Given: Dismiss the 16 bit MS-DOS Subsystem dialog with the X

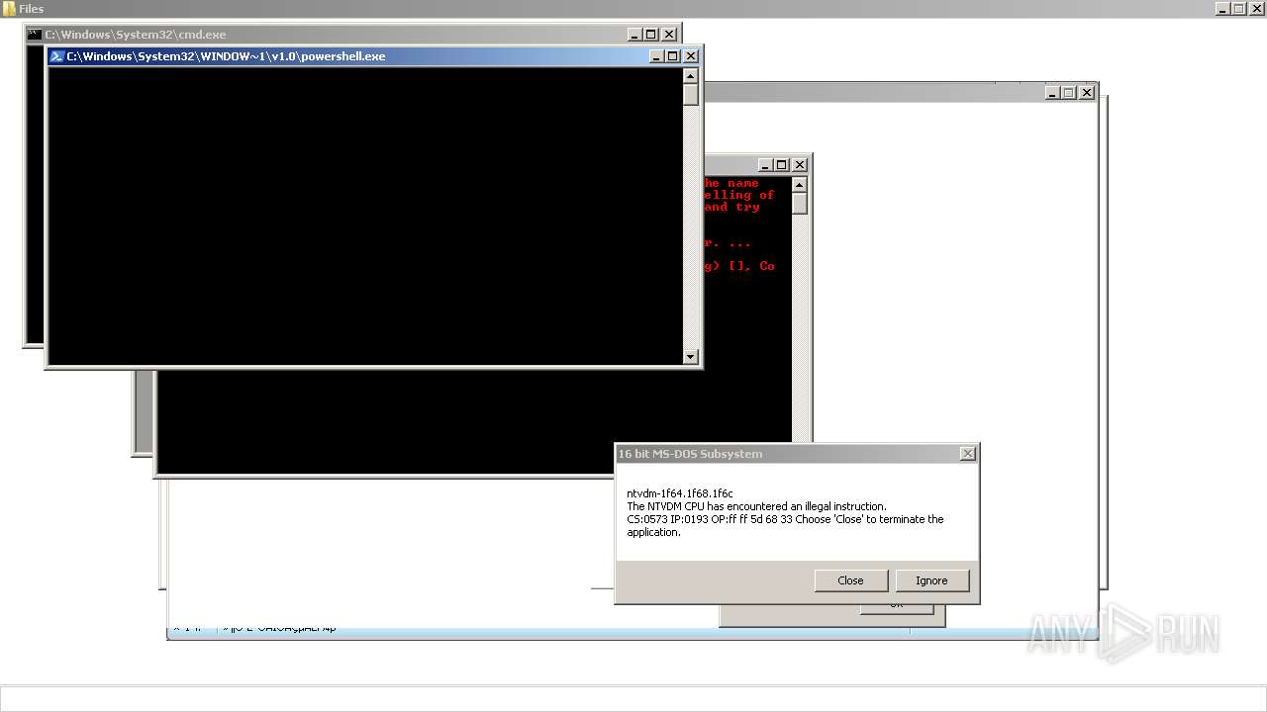Looking at the screenshot, I should 968,453.
